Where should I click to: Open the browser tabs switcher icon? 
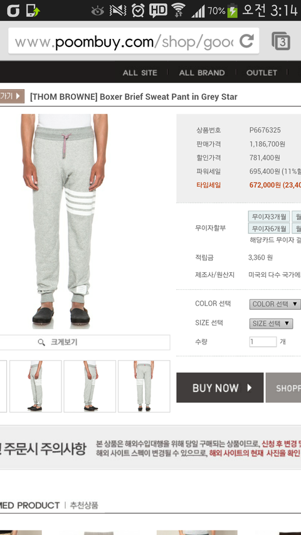click(281, 41)
